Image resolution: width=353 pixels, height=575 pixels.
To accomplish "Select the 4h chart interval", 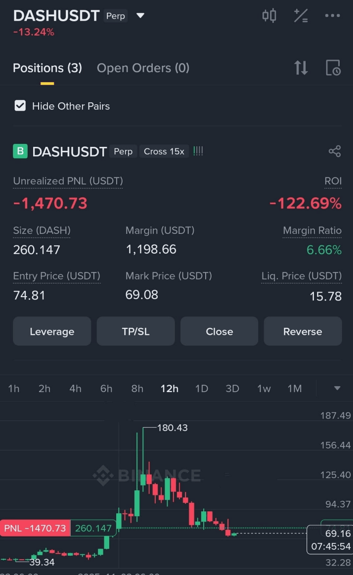I will [x=76, y=388].
